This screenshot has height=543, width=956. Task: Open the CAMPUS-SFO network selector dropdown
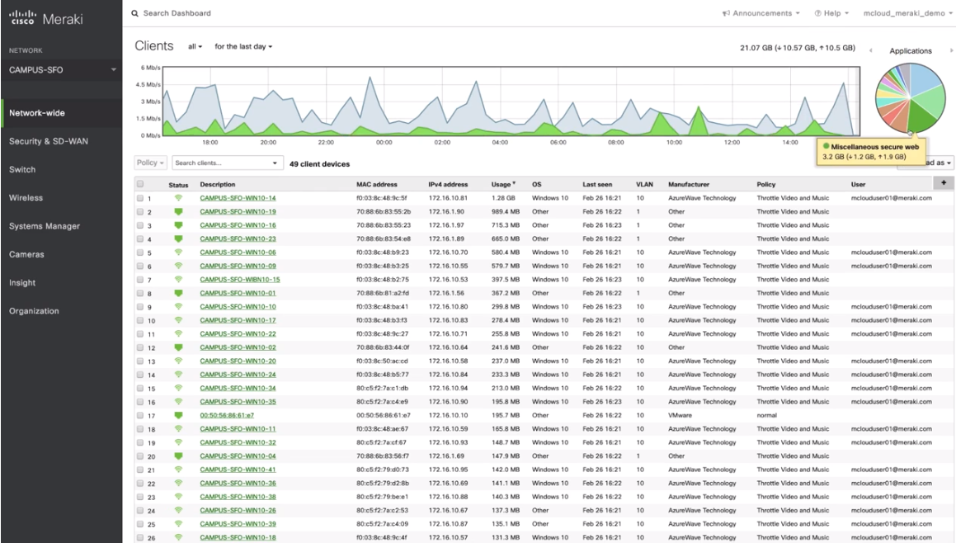[x=61, y=69]
